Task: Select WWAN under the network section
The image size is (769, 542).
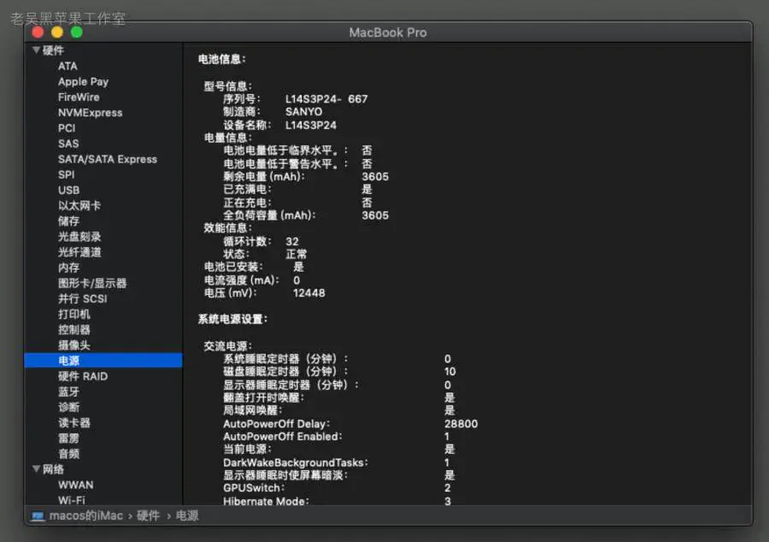Action: point(75,485)
